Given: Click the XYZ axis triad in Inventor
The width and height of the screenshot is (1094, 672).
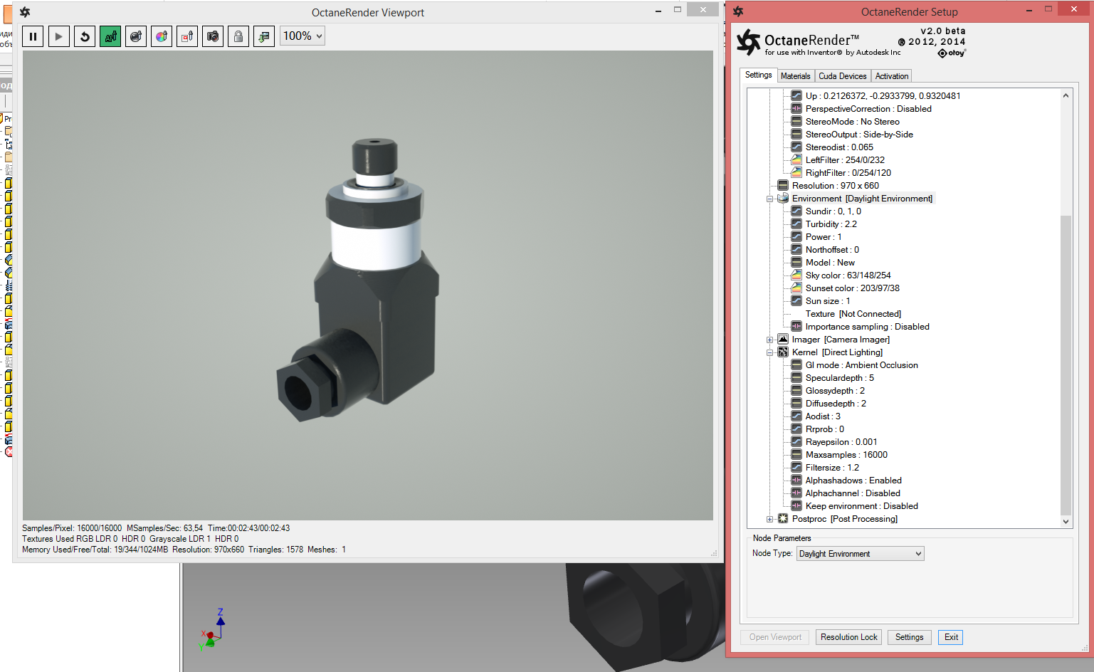Looking at the screenshot, I should point(214,629).
